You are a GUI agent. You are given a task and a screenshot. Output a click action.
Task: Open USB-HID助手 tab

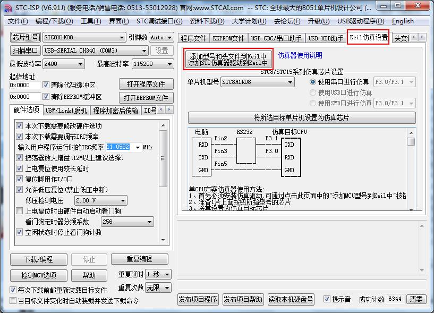point(326,38)
